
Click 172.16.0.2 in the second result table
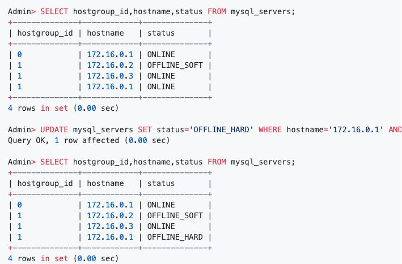coord(110,215)
